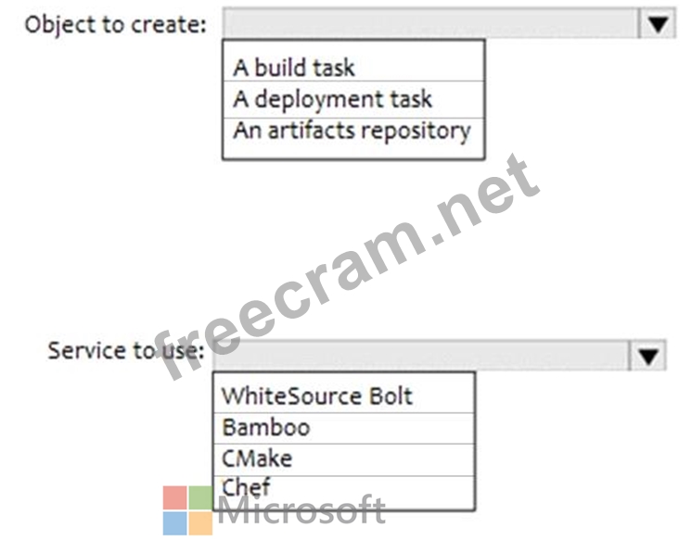Open the Object to create dropdown arrow
This screenshot has height=540, width=692.
pyautogui.click(x=657, y=24)
